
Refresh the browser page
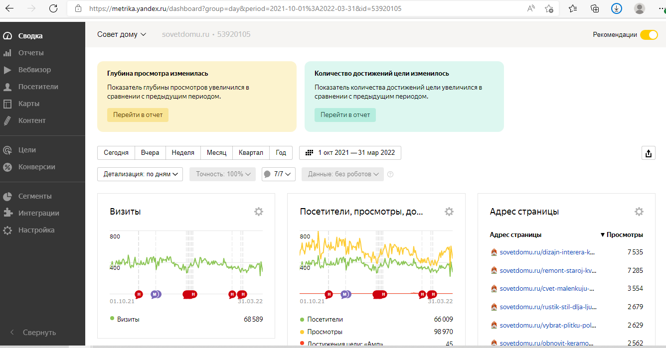(x=53, y=8)
